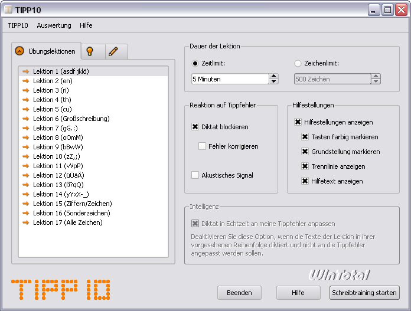Screen dimensions: 411x311
Task: Click the Hilfe button at bottom
Action: coord(298,293)
